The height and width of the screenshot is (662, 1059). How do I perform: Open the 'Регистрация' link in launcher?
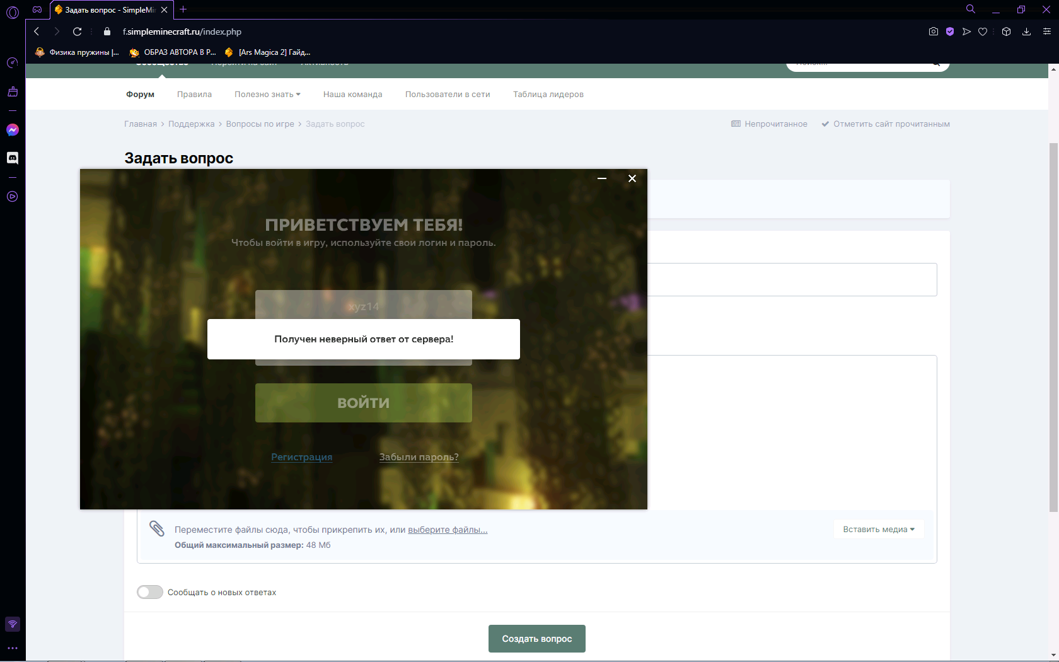pyautogui.click(x=302, y=457)
